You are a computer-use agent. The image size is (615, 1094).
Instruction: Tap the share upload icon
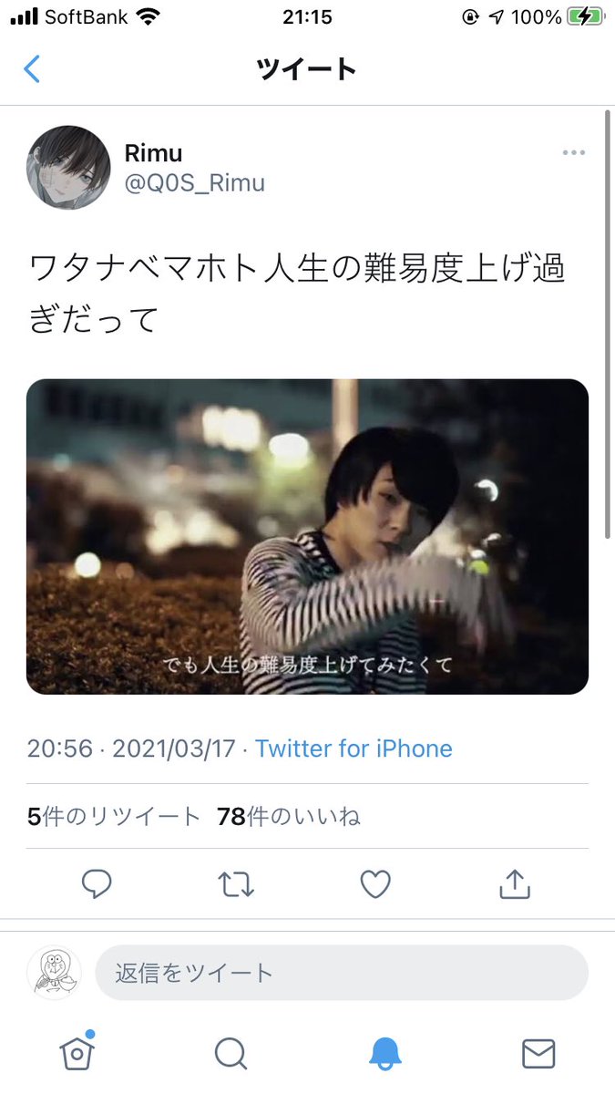coord(515,882)
